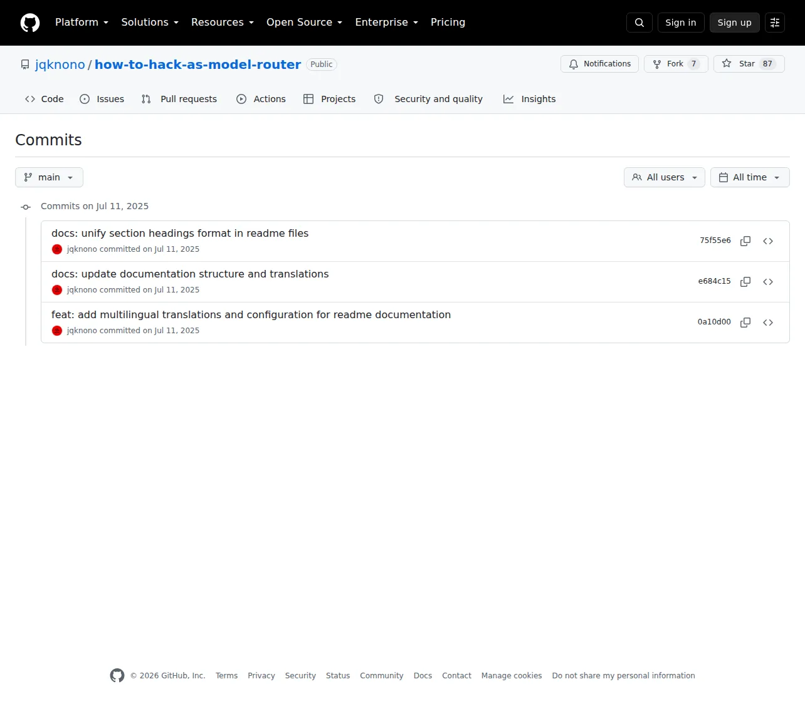Viewport: 805px width, 709px height.
Task: Click Manage cookies in footer
Action: [x=512, y=676]
